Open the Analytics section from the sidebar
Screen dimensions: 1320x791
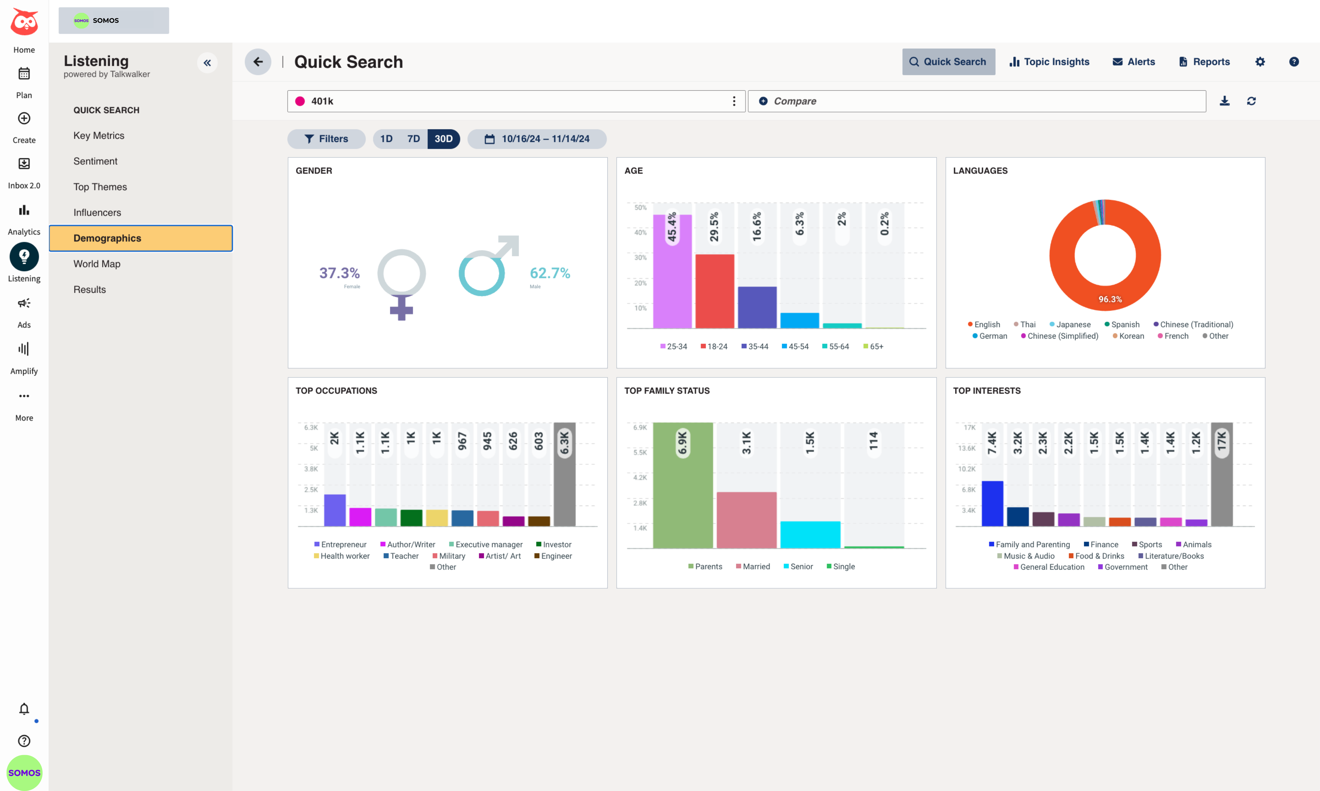coord(23,216)
